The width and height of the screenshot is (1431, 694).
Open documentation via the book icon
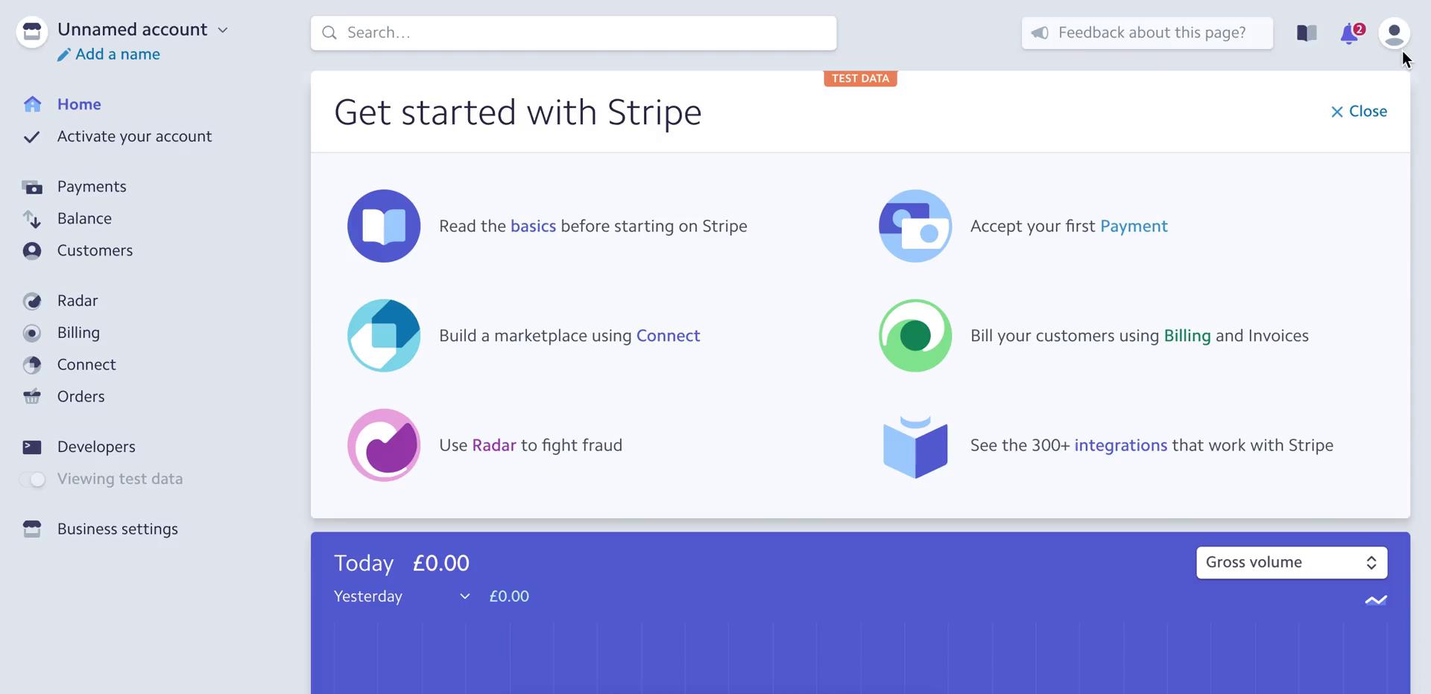coord(1307,33)
